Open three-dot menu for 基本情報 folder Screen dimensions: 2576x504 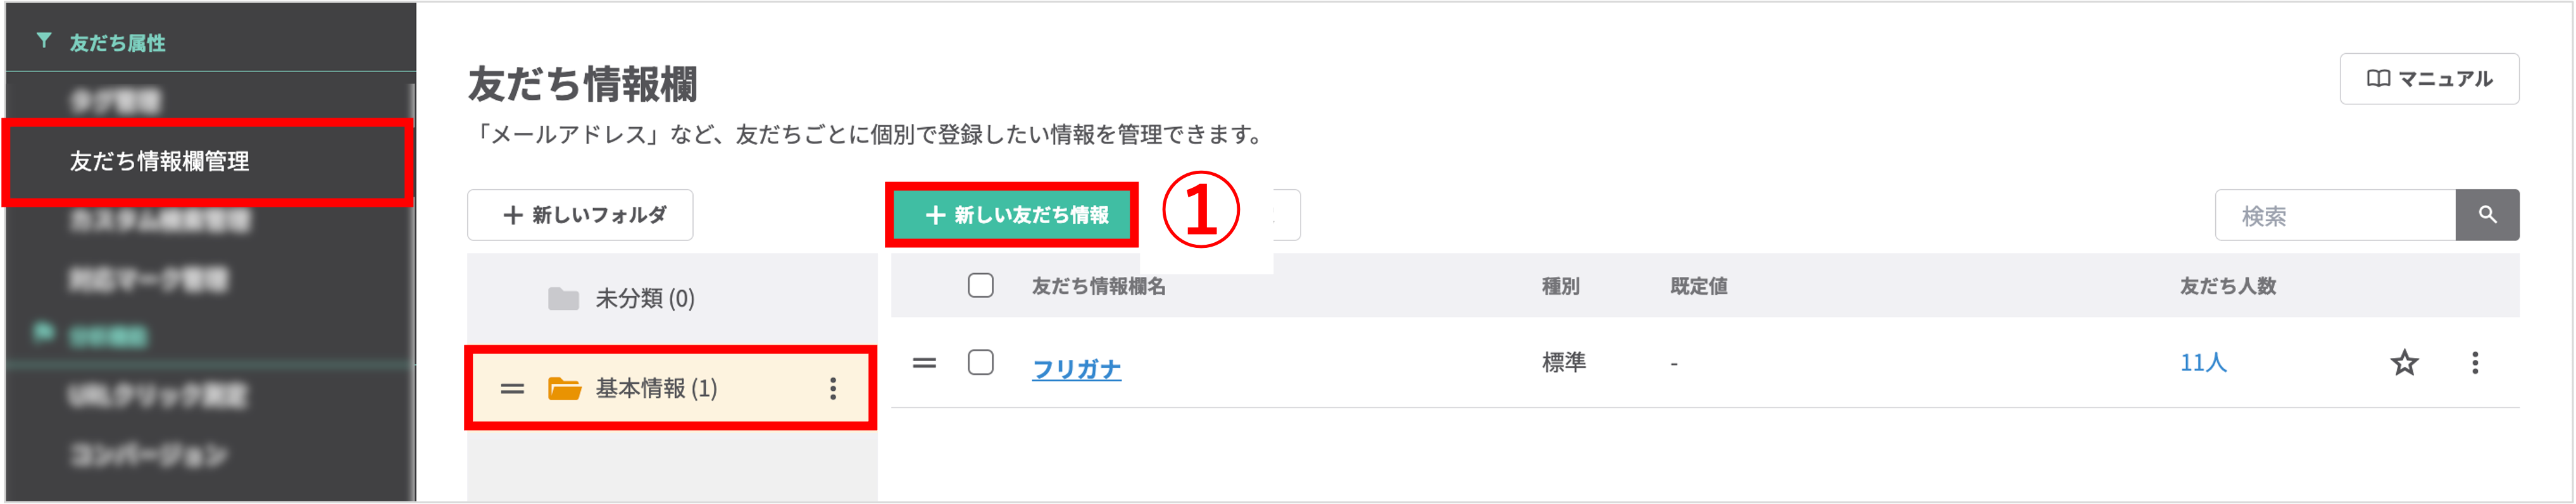pos(832,389)
